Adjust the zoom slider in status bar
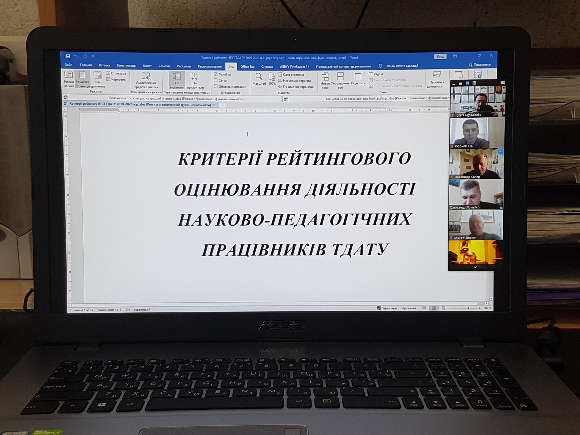Image resolution: width=580 pixels, height=435 pixels. [x=468, y=308]
